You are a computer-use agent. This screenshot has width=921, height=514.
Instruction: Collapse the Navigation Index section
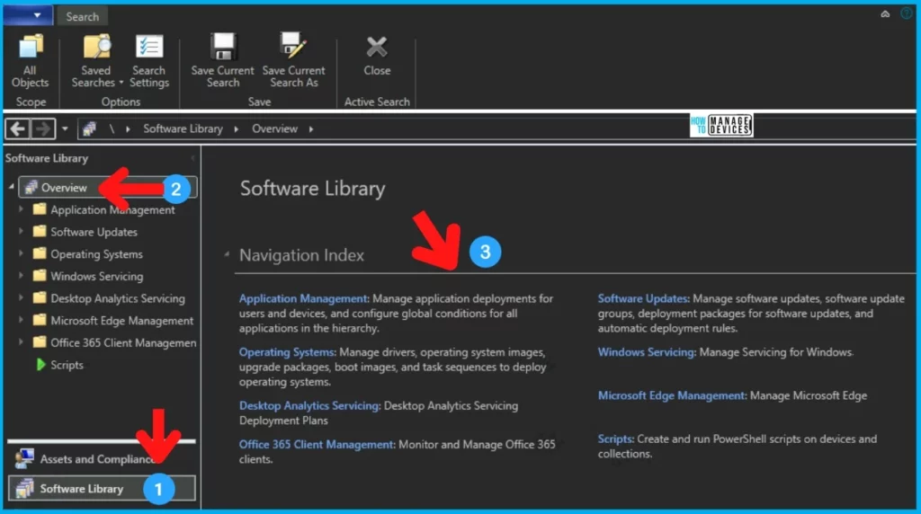coord(227,254)
